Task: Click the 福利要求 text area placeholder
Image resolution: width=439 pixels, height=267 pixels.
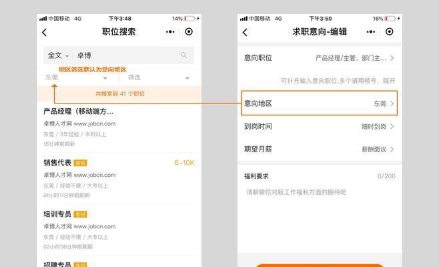Action: [296, 192]
